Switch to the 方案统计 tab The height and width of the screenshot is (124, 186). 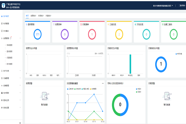point(48,16)
